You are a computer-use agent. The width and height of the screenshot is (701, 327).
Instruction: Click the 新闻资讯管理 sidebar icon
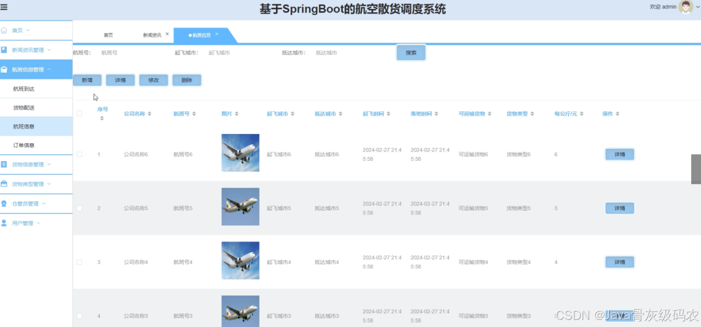point(4,50)
